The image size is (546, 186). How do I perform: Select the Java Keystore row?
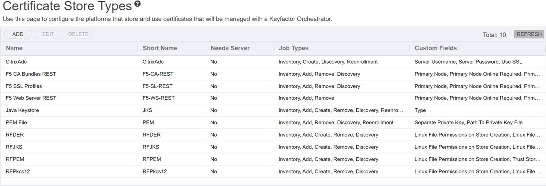coord(273,110)
